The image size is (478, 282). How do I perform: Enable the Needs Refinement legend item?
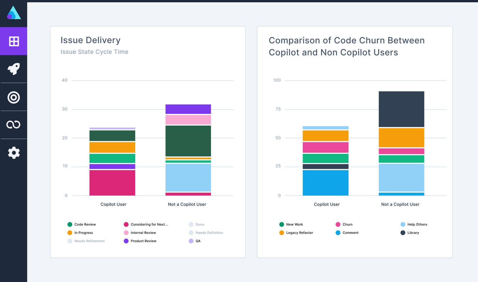(86, 241)
